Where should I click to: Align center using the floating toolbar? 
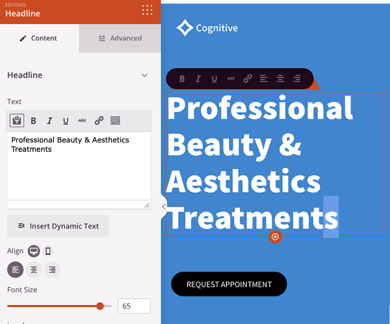280,78
